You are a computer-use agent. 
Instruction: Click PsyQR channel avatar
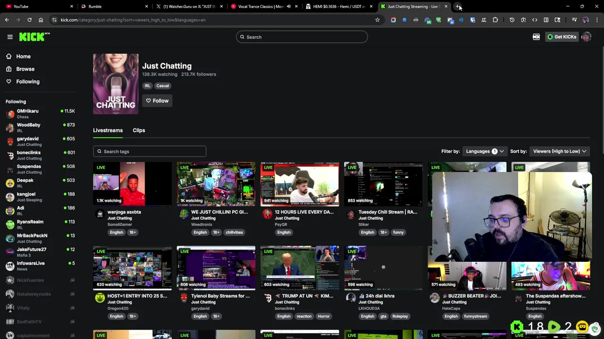point(267,214)
